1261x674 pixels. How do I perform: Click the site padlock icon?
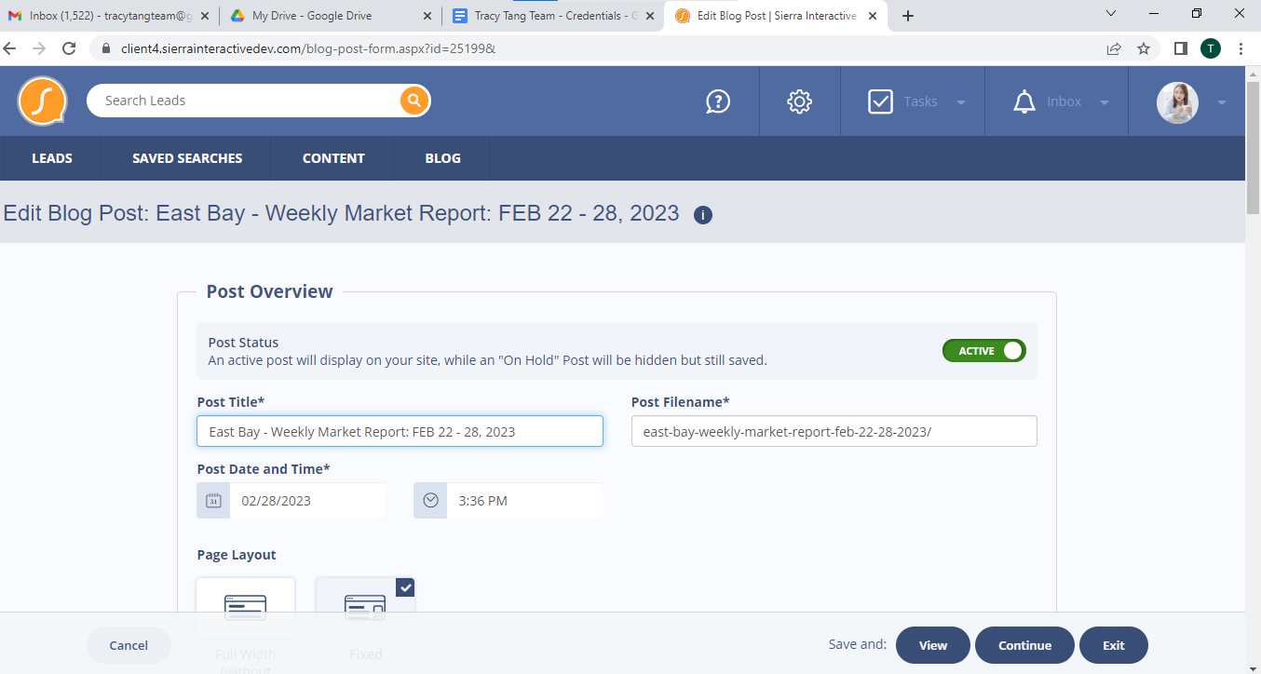[x=106, y=48]
